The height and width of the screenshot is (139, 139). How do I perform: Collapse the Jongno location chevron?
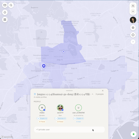[x=92, y=94]
